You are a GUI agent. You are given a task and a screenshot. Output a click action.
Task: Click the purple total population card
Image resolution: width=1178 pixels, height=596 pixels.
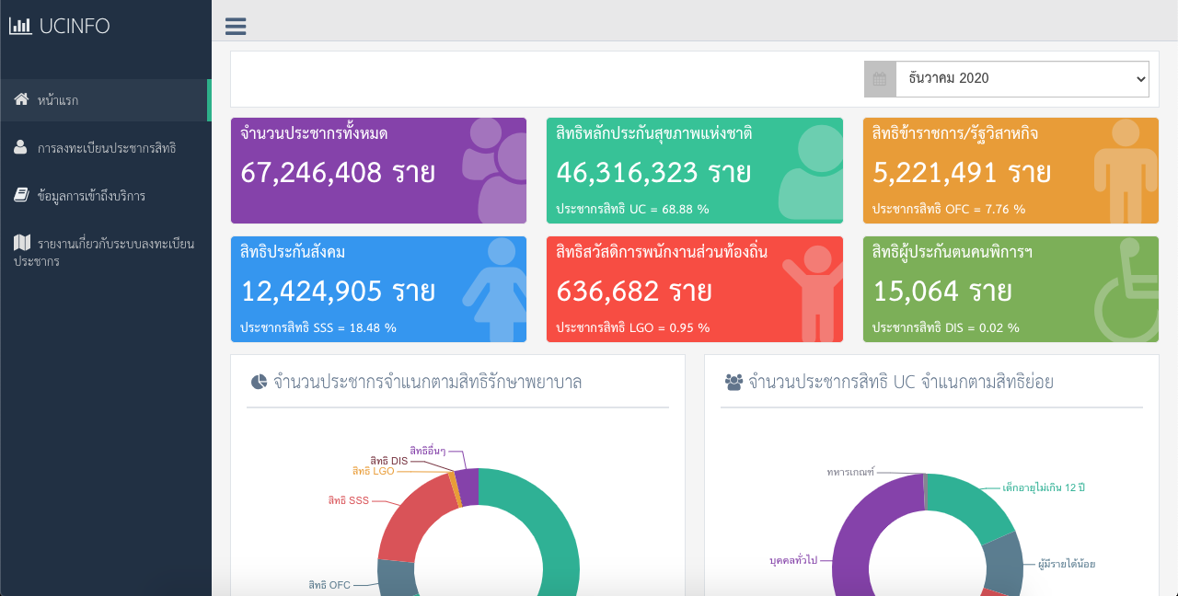(x=378, y=170)
